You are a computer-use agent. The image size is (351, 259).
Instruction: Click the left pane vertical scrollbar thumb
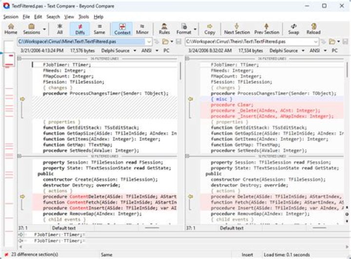tap(180, 71)
